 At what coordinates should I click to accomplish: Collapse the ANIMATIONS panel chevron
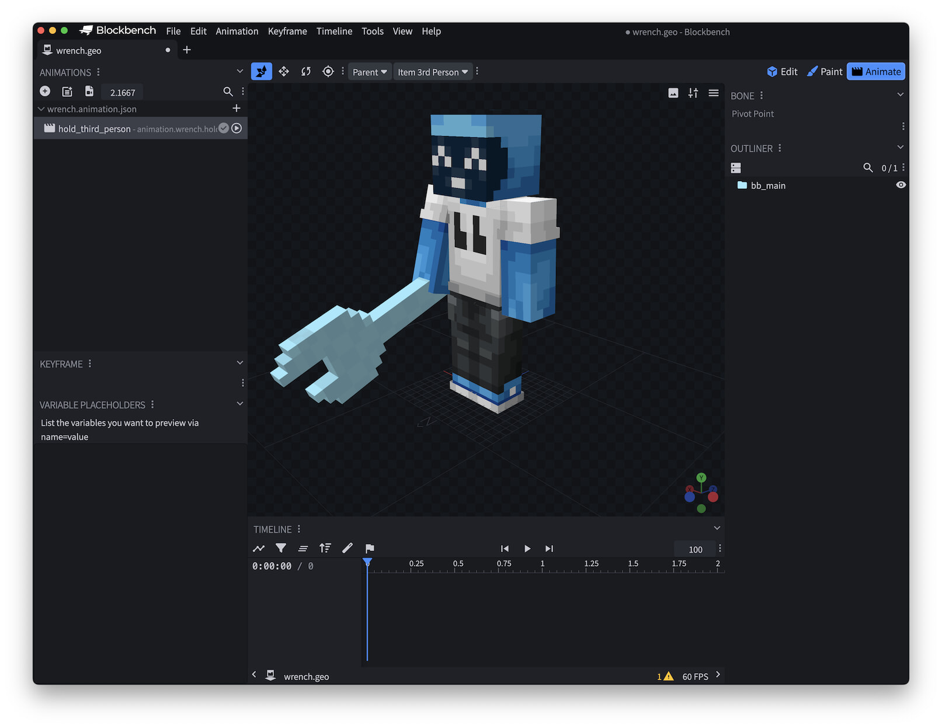[239, 71]
